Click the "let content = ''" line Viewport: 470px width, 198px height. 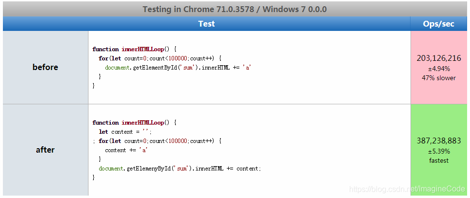click(x=125, y=132)
